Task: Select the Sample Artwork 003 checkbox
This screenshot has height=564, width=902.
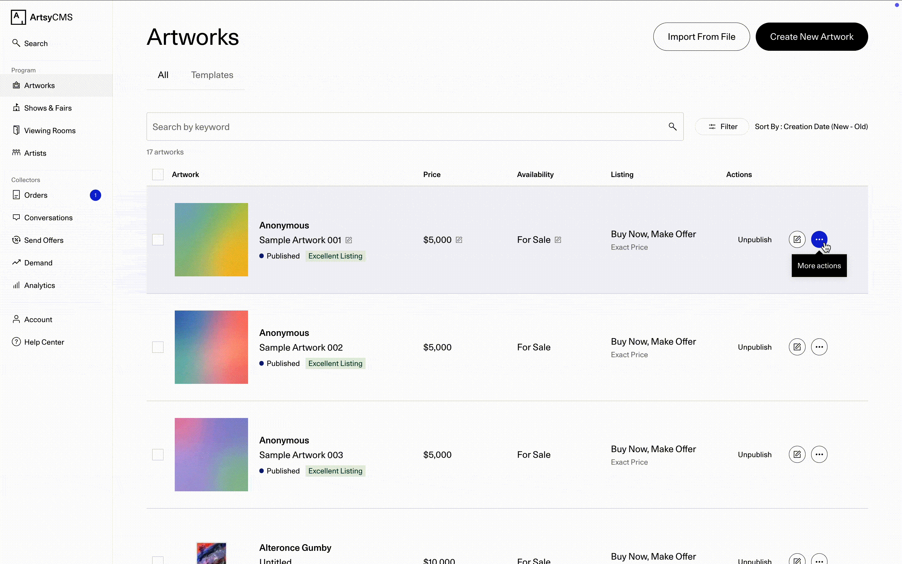Action: pyautogui.click(x=158, y=454)
